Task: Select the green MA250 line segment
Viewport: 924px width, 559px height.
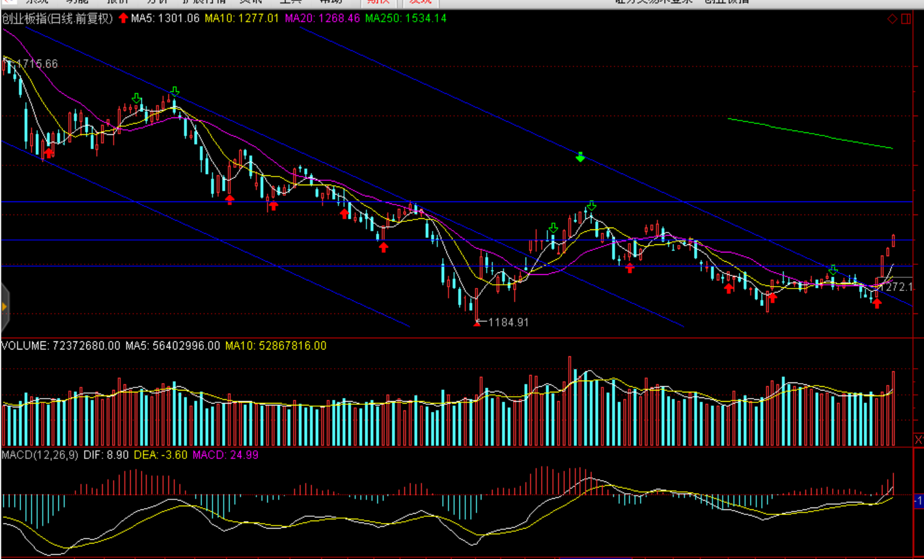Action: coord(808,133)
